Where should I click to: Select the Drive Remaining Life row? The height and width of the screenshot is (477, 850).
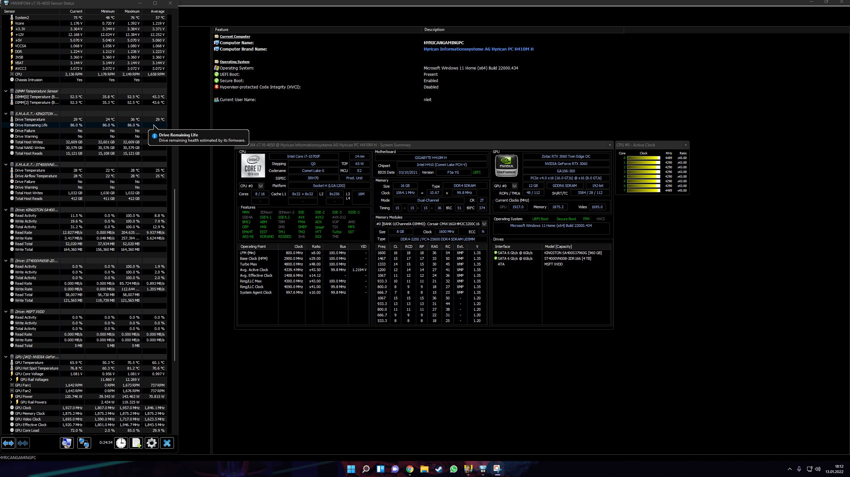[31, 125]
